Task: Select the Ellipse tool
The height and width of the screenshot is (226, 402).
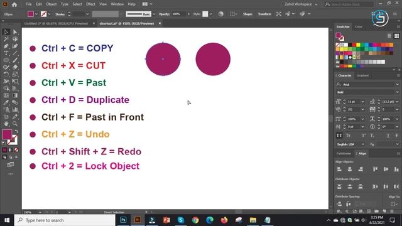Action: 6,60
